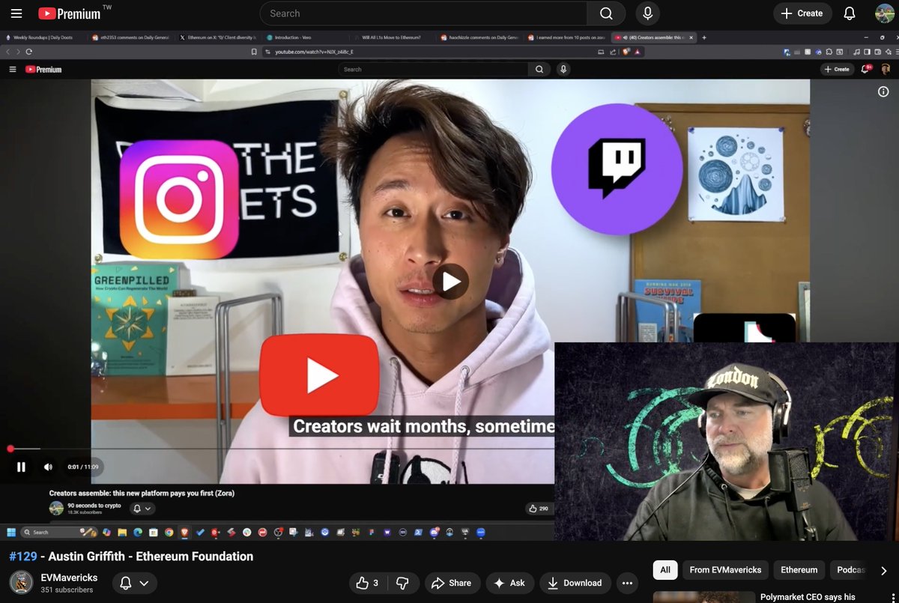Expand the EVMavericks notification bell dropdown
Viewport: 899px width, 603px height.
click(135, 583)
